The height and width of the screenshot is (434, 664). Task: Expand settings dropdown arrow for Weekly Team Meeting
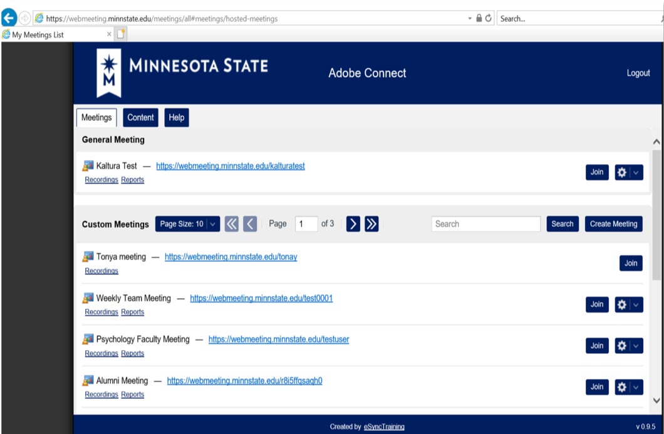pos(636,304)
